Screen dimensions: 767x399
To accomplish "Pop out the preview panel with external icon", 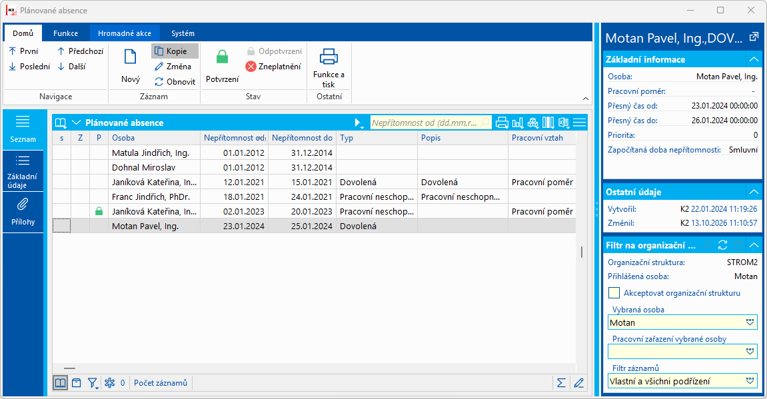I will coord(754,37).
